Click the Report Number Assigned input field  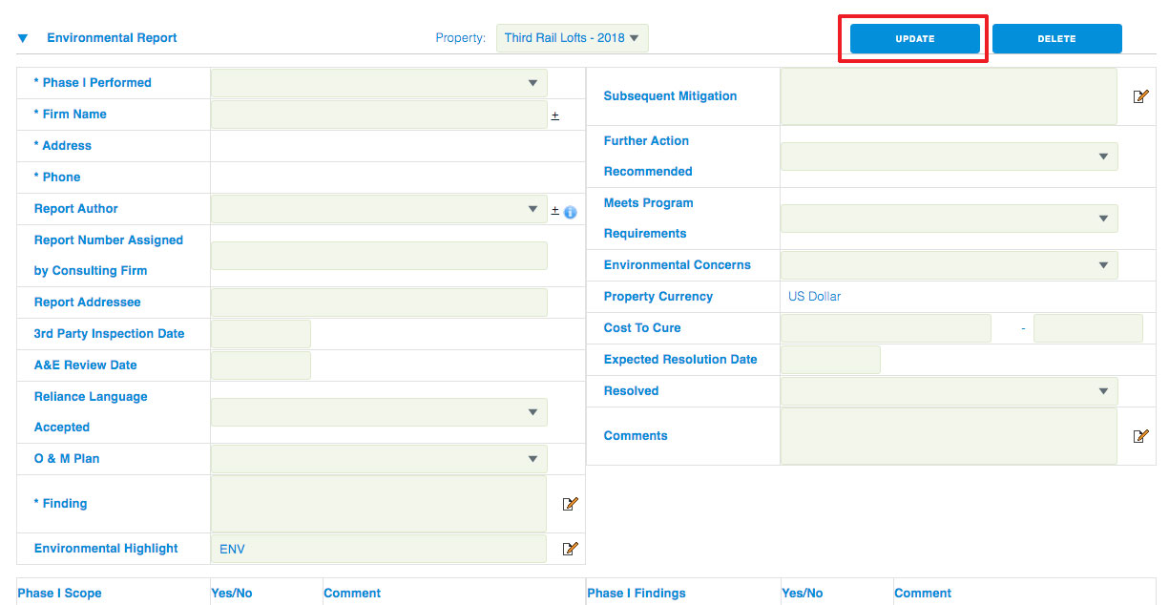coord(379,256)
